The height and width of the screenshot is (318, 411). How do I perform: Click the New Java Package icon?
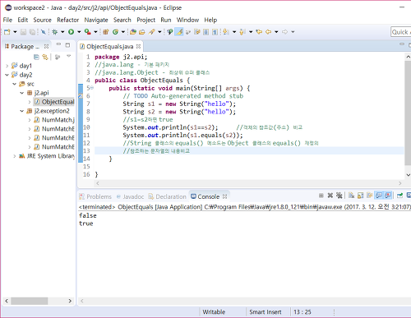[x=106, y=32]
